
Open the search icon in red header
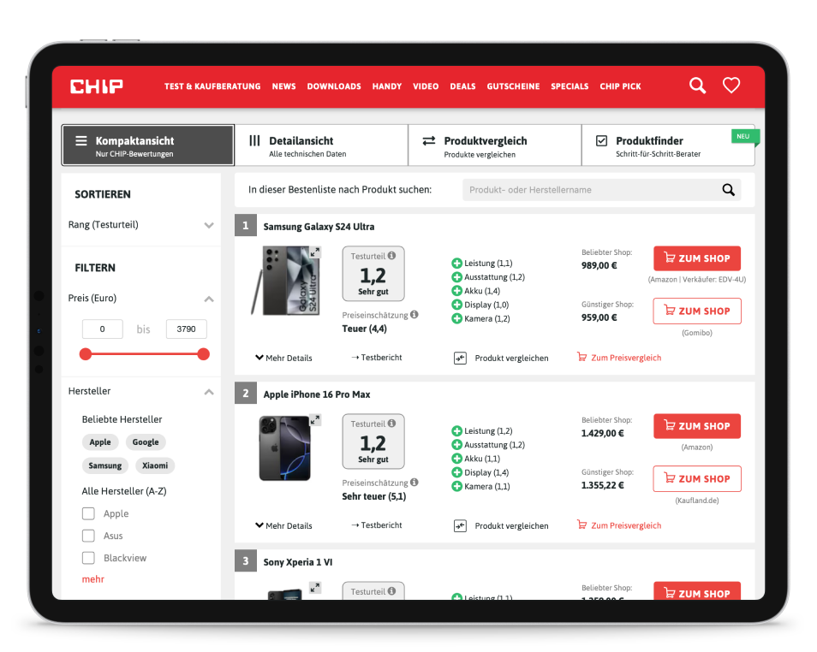(x=697, y=86)
